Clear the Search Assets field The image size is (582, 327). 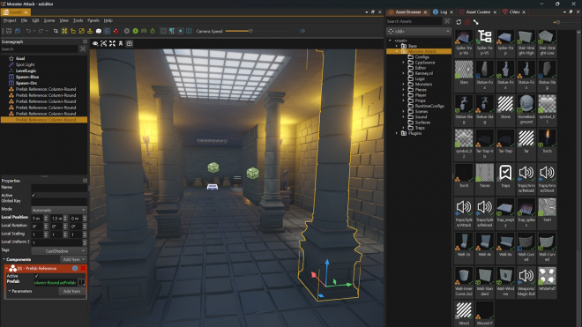[447, 21]
